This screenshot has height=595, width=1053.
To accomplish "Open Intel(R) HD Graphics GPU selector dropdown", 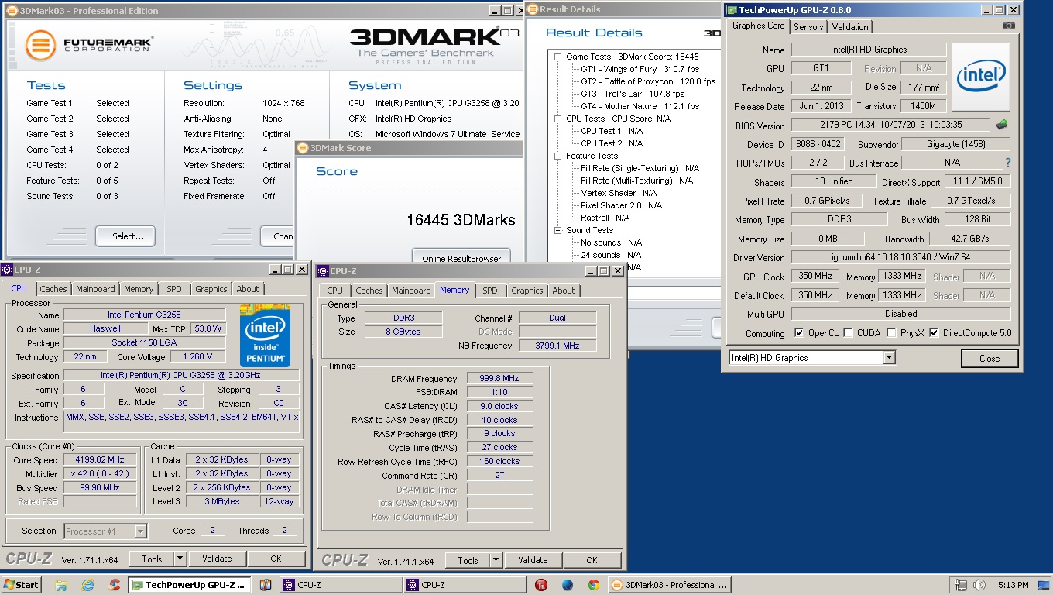I will click(889, 357).
